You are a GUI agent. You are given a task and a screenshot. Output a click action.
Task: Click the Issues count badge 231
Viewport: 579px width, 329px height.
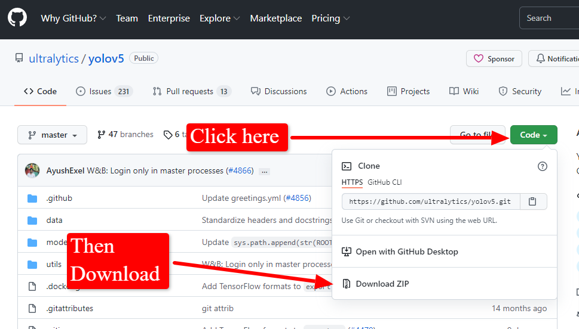coord(124,91)
